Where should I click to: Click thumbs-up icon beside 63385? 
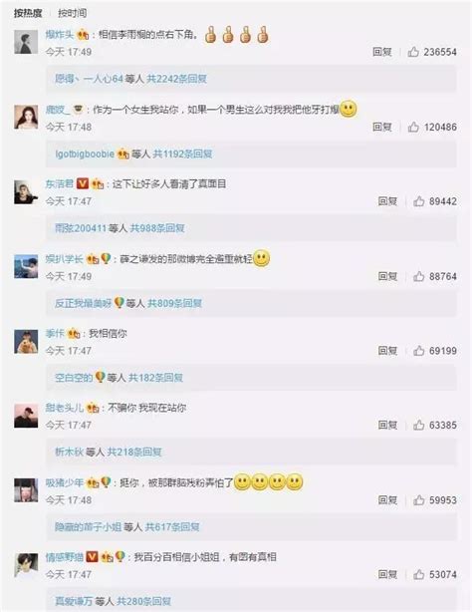coord(418,425)
